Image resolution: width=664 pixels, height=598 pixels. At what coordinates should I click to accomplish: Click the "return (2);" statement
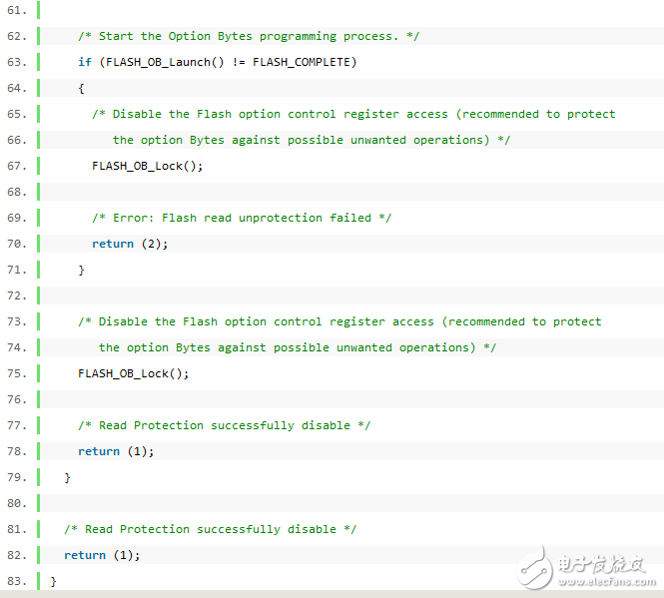click(x=130, y=244)
